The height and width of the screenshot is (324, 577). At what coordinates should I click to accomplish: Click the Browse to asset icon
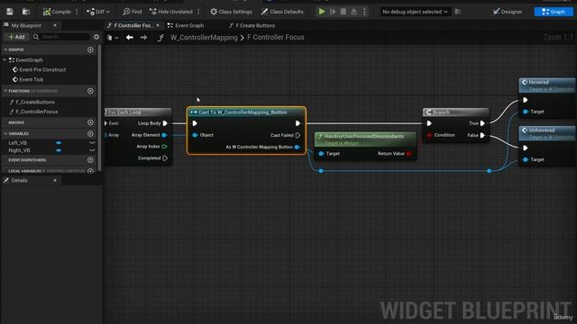coord(26,12)
